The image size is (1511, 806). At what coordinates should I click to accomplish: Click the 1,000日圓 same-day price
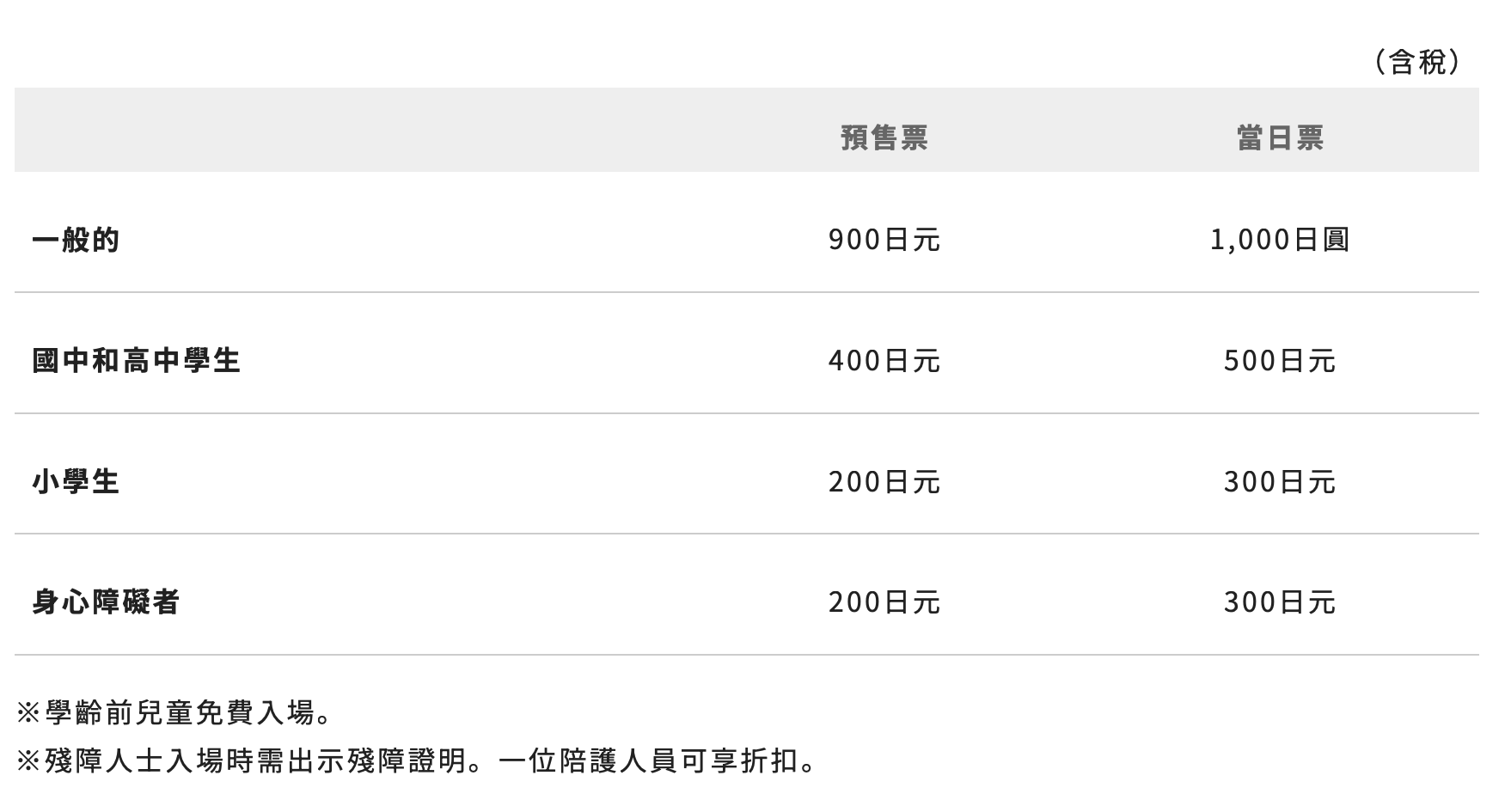(x=1280, y=240)
